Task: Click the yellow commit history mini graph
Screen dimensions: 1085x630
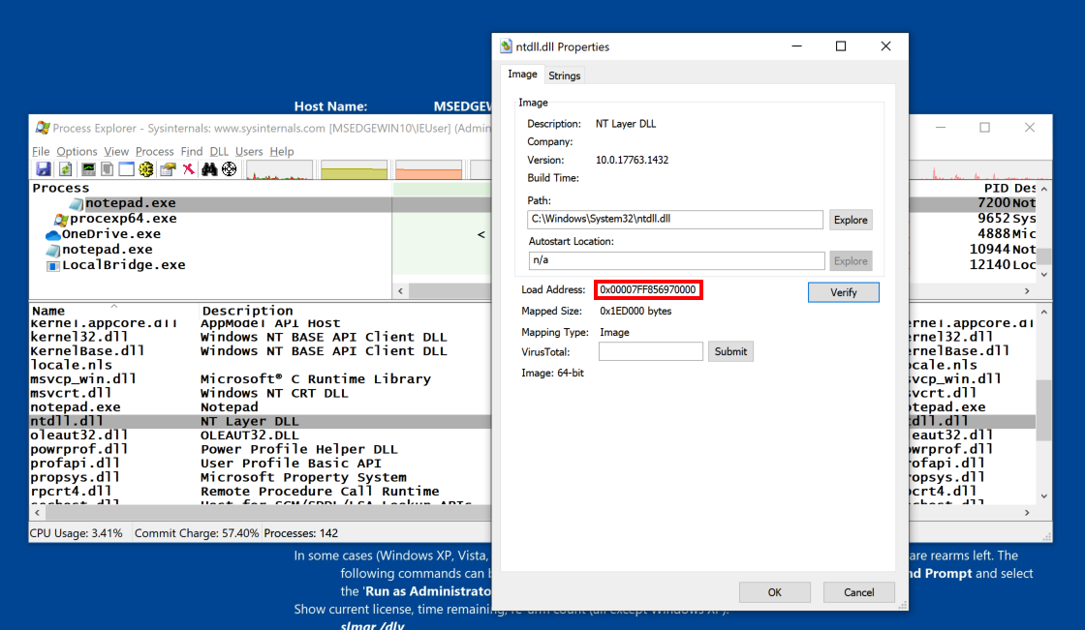Action: [355, 169]
